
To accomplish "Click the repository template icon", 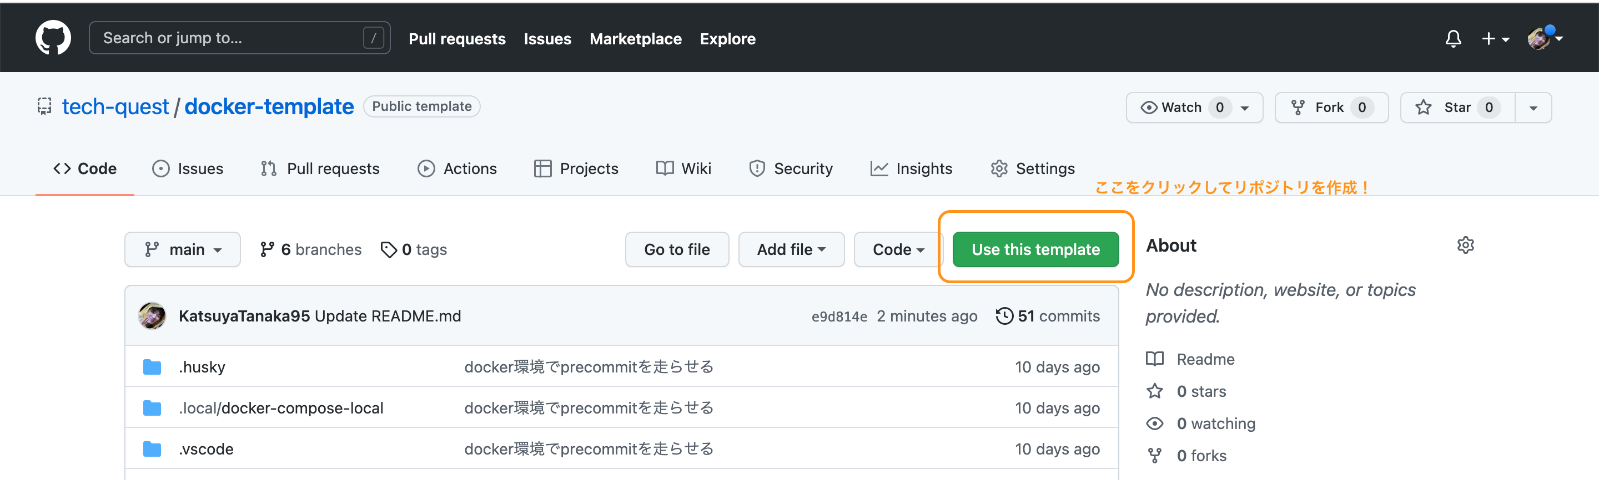I will [44, 106].
